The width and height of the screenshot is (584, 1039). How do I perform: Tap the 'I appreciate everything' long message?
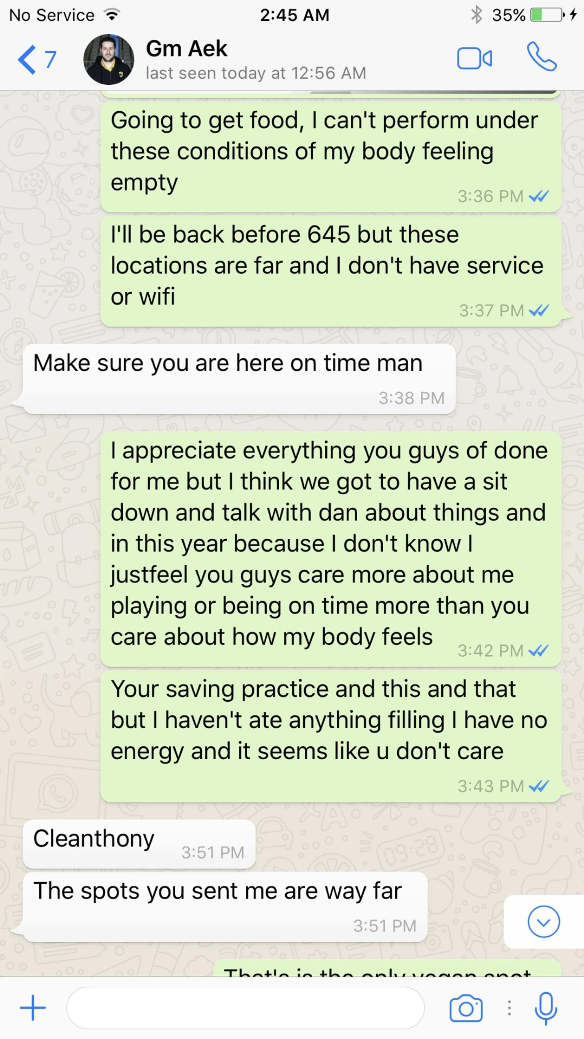coord(331,549)
